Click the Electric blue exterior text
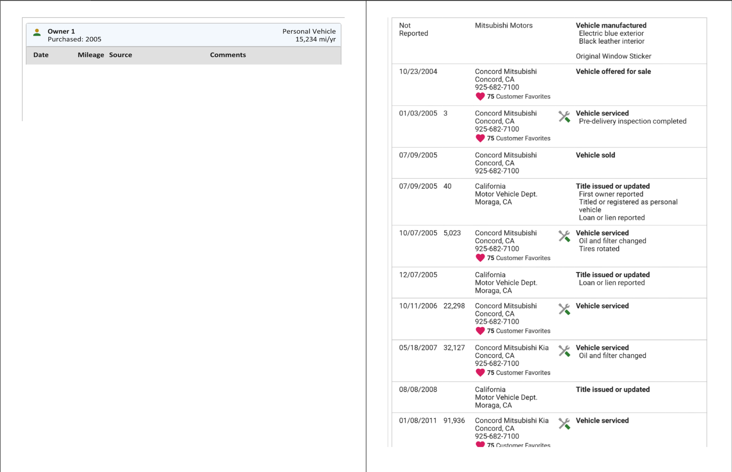The image size is (732, 472). pyautogui.click(x=611, y=33)
